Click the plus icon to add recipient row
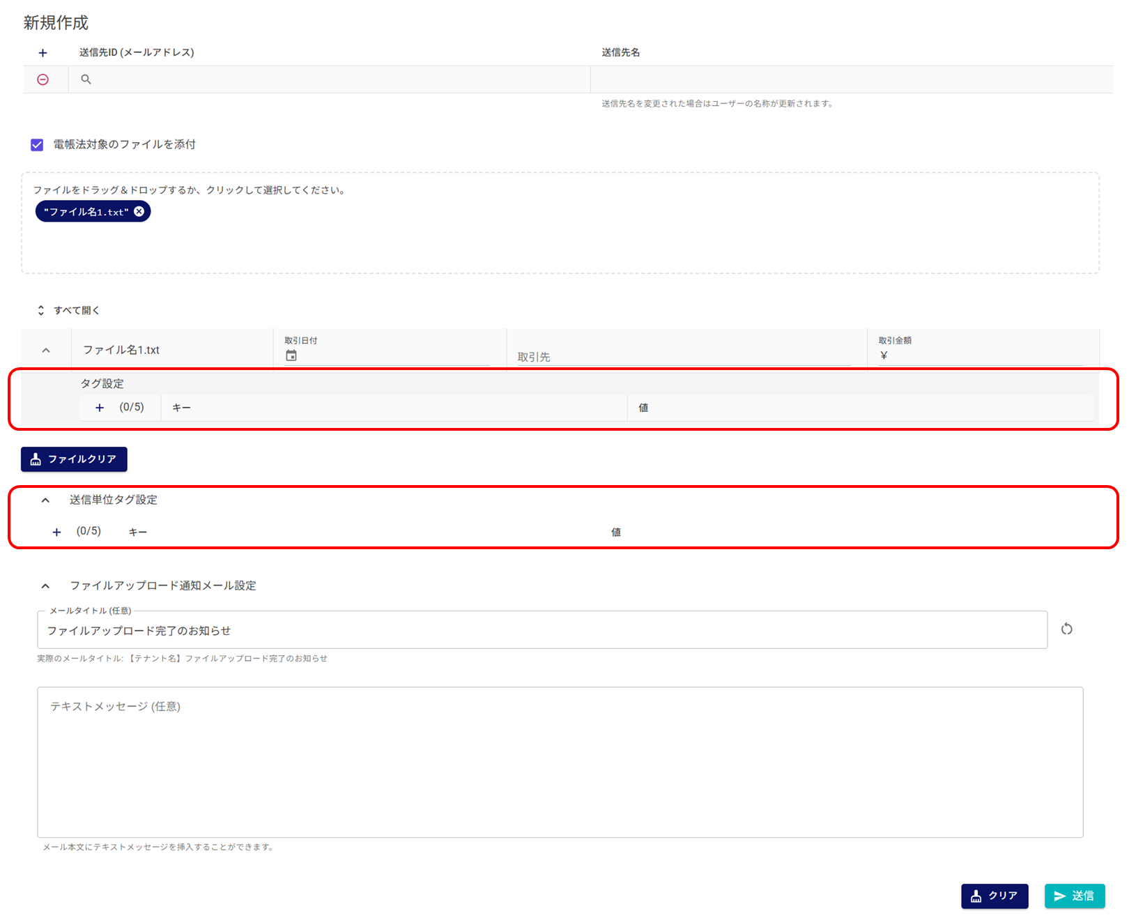Image resolution: width=1136 pixels, height=920 pixels. pyautogui.click(x=43, y=53)
